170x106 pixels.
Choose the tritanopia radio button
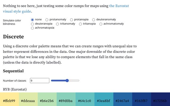[x=80, y=24]
